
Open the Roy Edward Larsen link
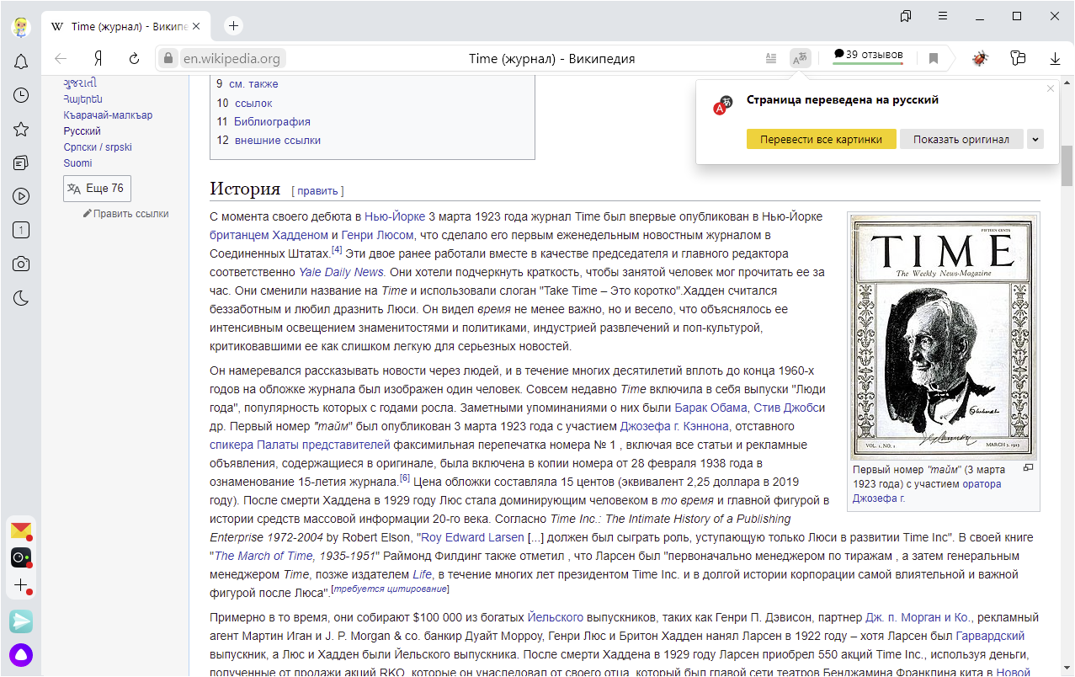click(472, 538)
